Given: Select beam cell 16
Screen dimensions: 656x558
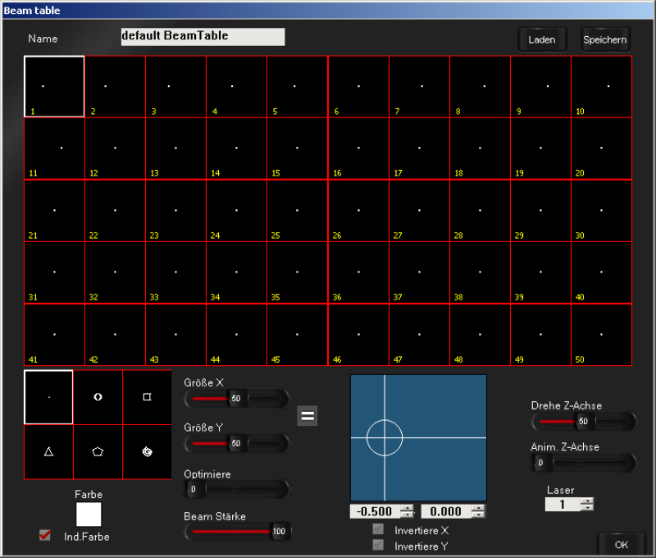Looking at the screenshot, I should click(x=358, y=149).
